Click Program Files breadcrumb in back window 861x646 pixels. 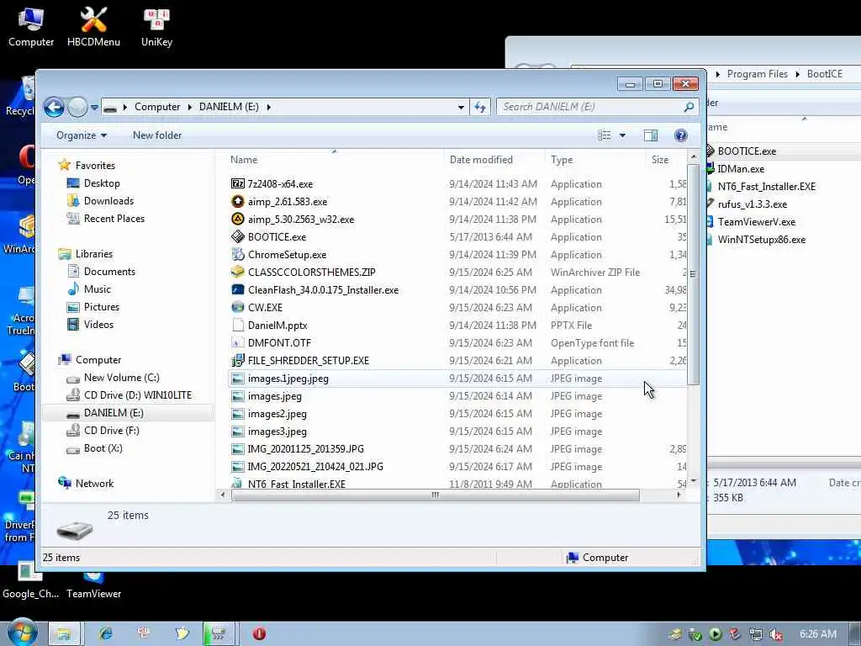pos(758,74)
